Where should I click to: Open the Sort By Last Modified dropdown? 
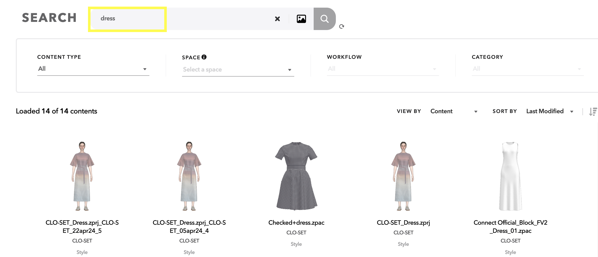(x=550, y=111)
